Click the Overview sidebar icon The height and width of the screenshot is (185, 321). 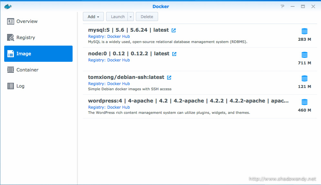click(x=10, y=21)
